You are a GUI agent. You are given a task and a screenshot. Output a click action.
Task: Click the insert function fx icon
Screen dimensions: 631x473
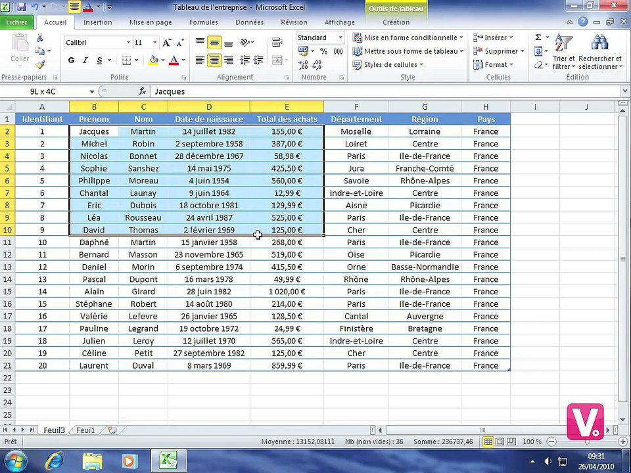[142, 92]
